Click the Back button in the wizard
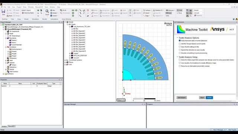Viewport: 238px width, 134px height. (x=202, y=98)
